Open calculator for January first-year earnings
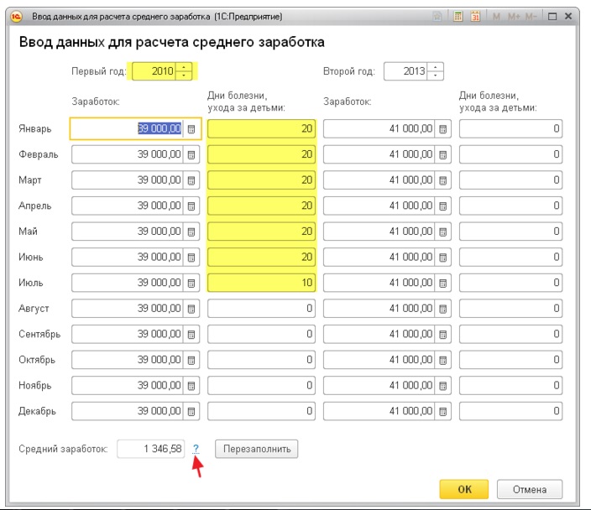591x510 pixels. coord(191,129)
